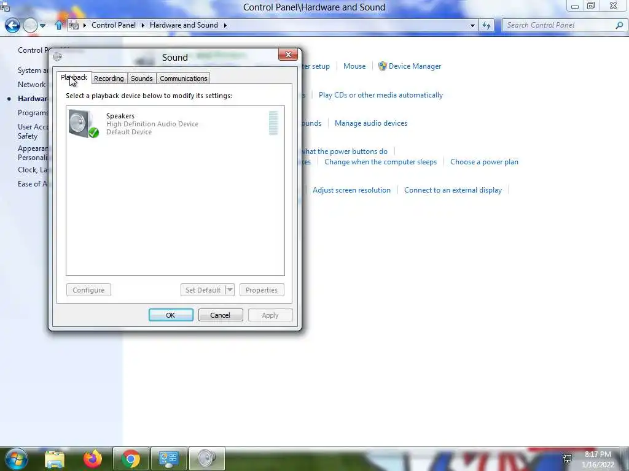Click the search magnifier icon
This screenshot has width=629, height=471.
coord(619,25)
